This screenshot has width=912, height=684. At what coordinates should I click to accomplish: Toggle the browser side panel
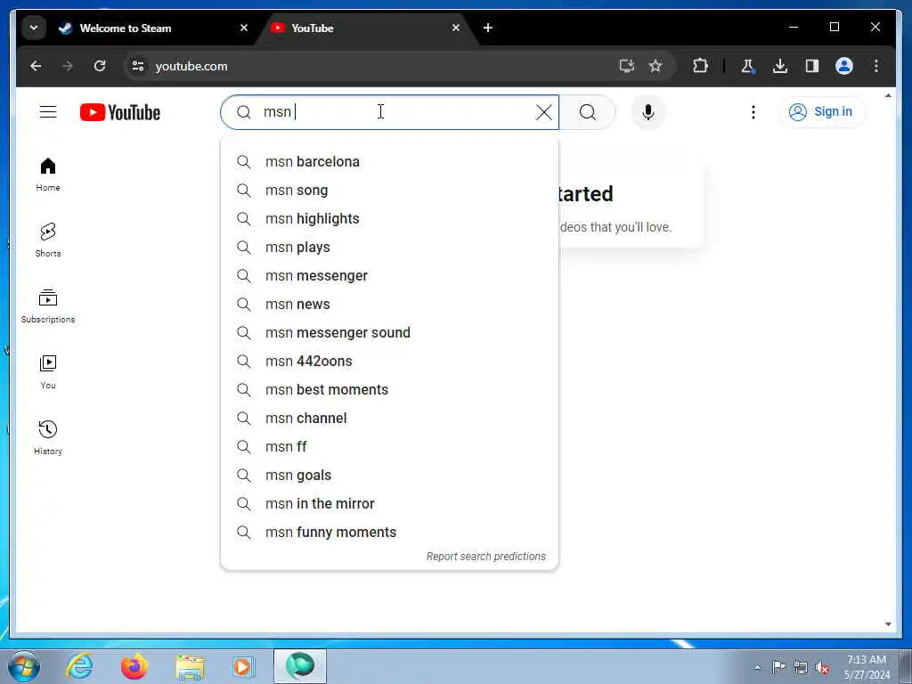click(x=812, y=66)
